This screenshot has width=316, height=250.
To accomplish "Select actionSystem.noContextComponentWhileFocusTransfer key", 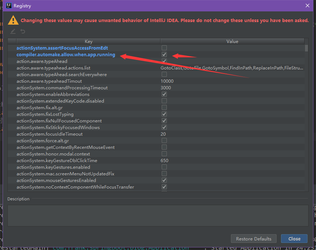I will pyautogui.click(x=75, y=187).
